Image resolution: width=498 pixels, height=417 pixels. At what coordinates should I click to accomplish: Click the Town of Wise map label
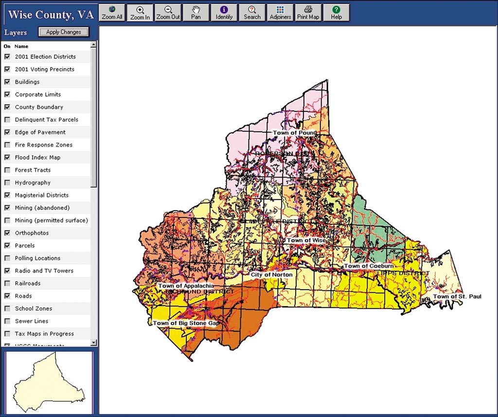[x=306, y=240]
